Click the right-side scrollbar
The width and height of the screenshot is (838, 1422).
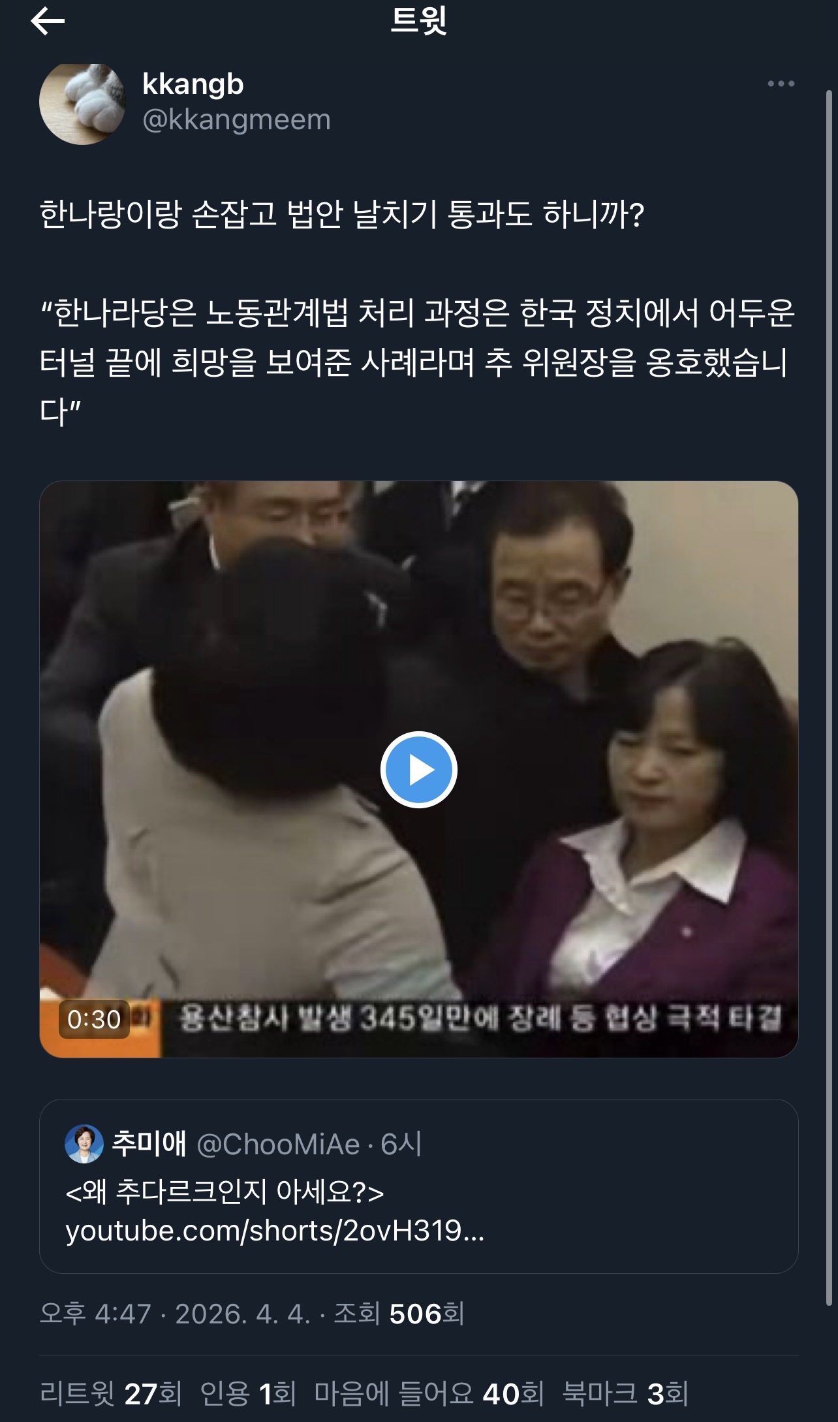coord(830,568)
